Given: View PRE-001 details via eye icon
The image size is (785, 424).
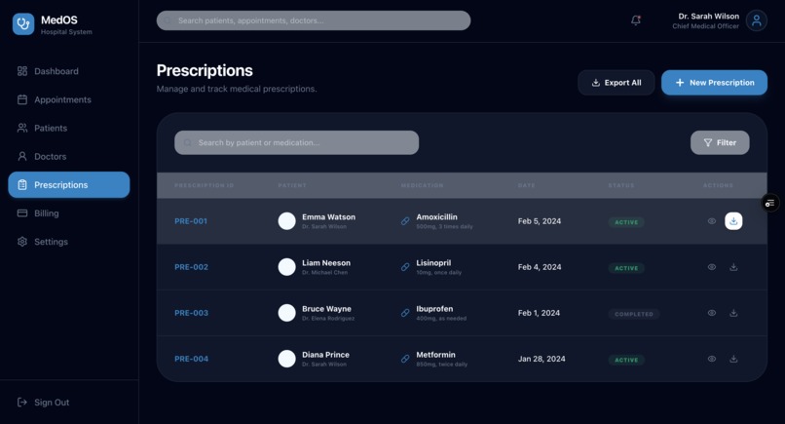Looking at the screenshot, I should (x=711, y=221).
